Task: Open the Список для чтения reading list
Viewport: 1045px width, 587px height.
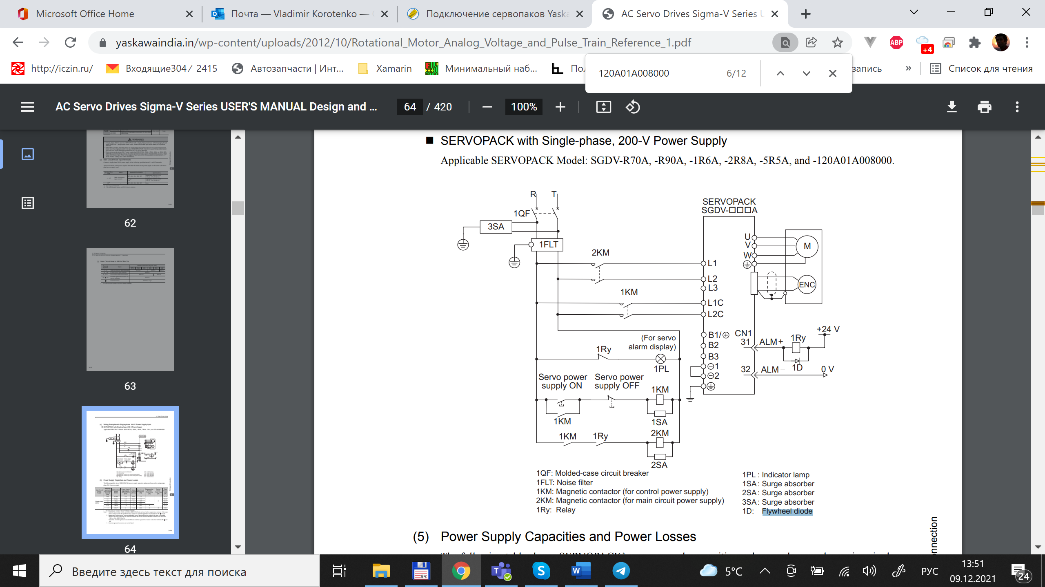Action: pos(981,68)
